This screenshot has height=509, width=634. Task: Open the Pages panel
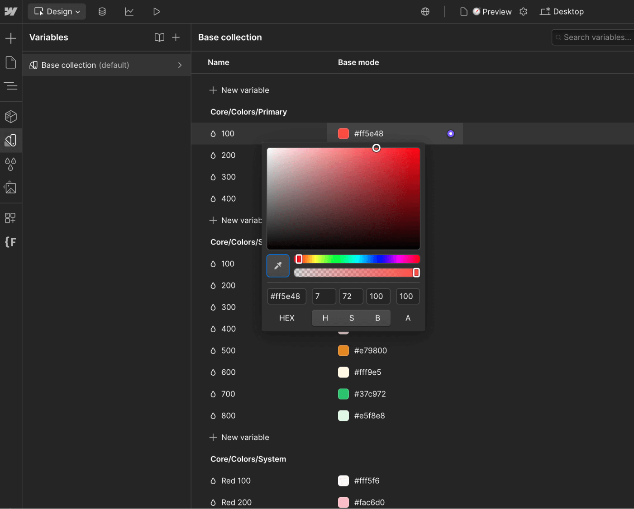tap(11, 62)
